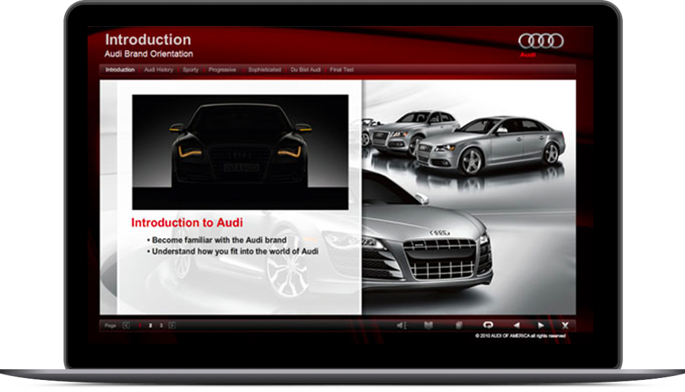Select page 1 in the pager
The height and width of the screenshot is (392, 685).
139,326
